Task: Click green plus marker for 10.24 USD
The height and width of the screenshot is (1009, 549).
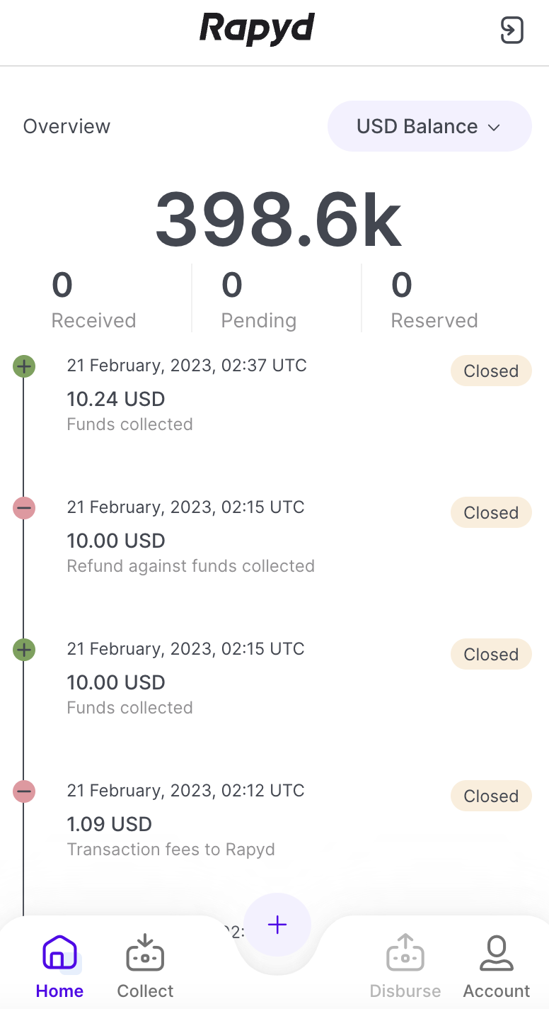Action: coord(24,366)
